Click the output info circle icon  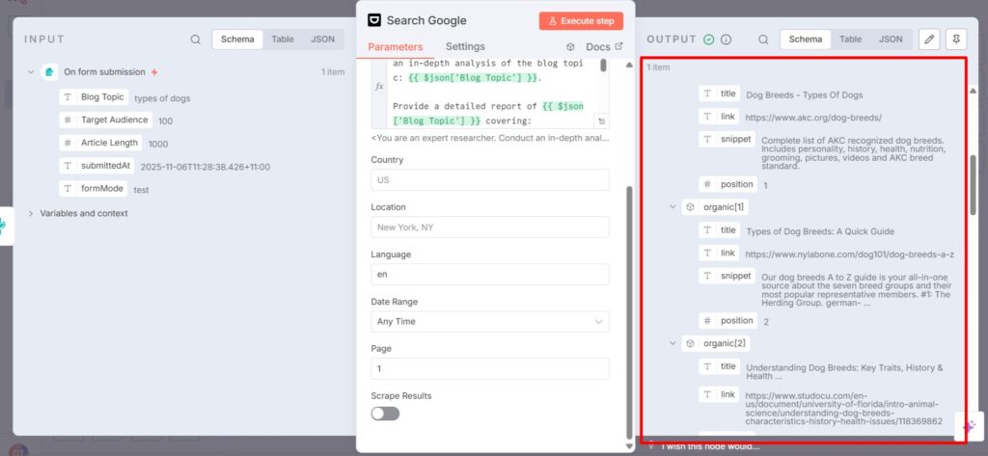(727, 40)
